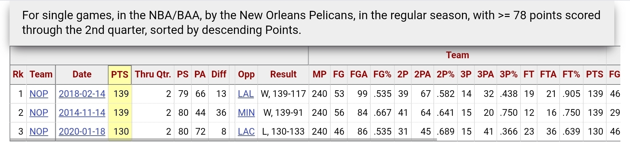Sort by Thru Qtr. column header
Image resolution: width=630 pixels, height=151 pixels.
coord(153,75)
